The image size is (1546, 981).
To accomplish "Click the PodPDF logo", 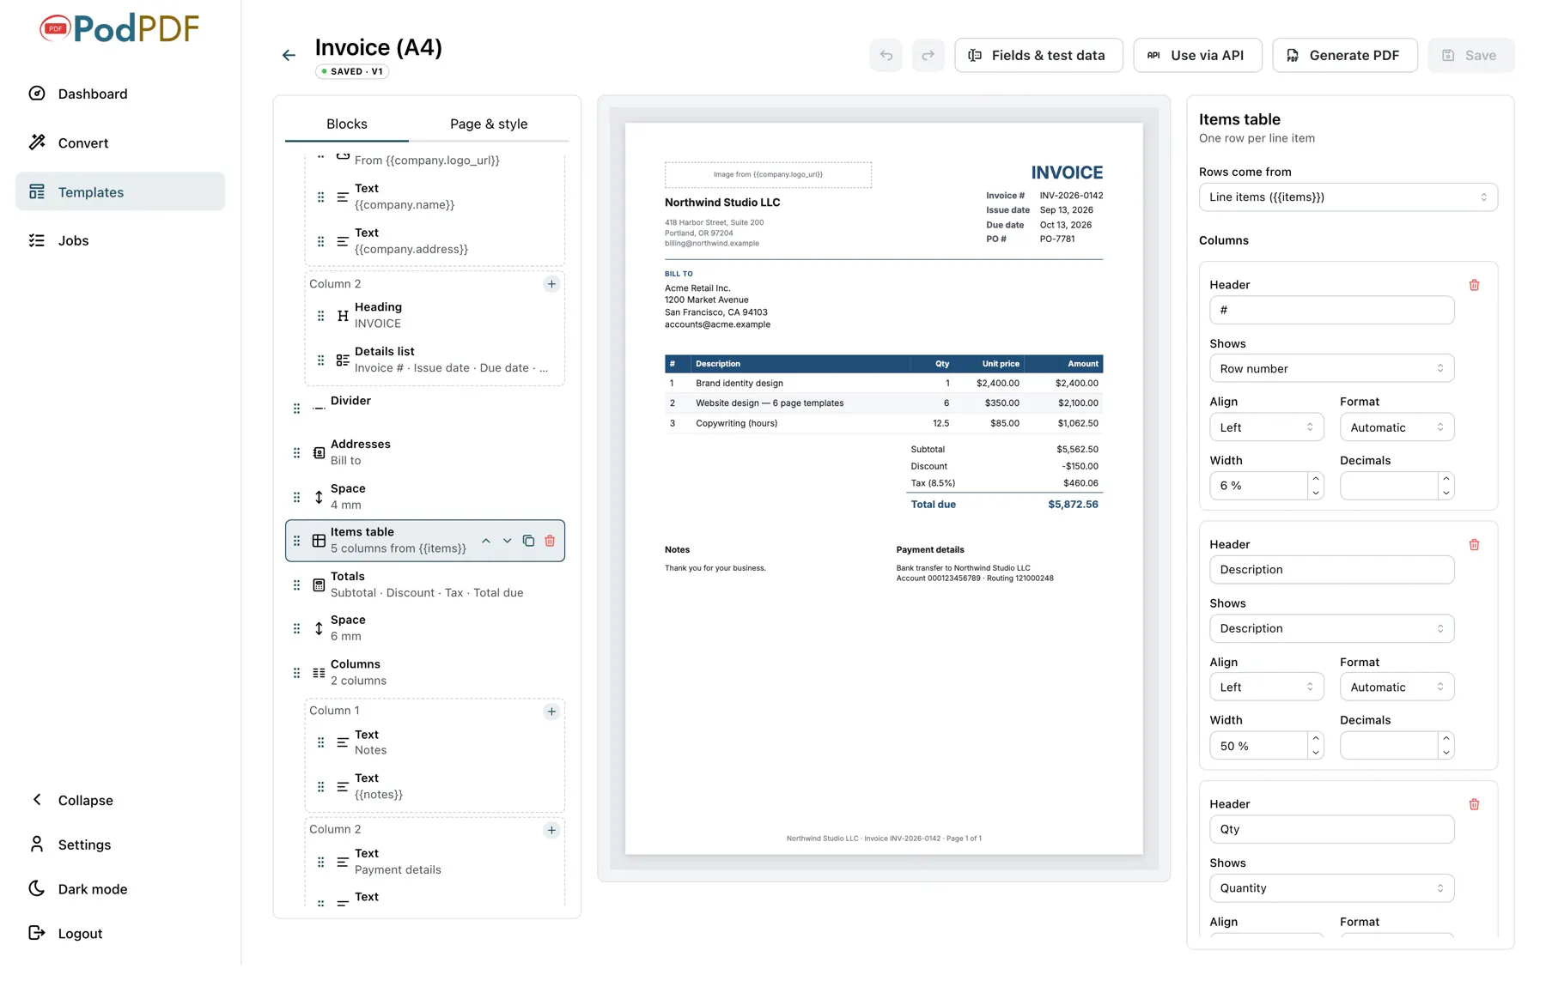I will click(x=119, y=29).
